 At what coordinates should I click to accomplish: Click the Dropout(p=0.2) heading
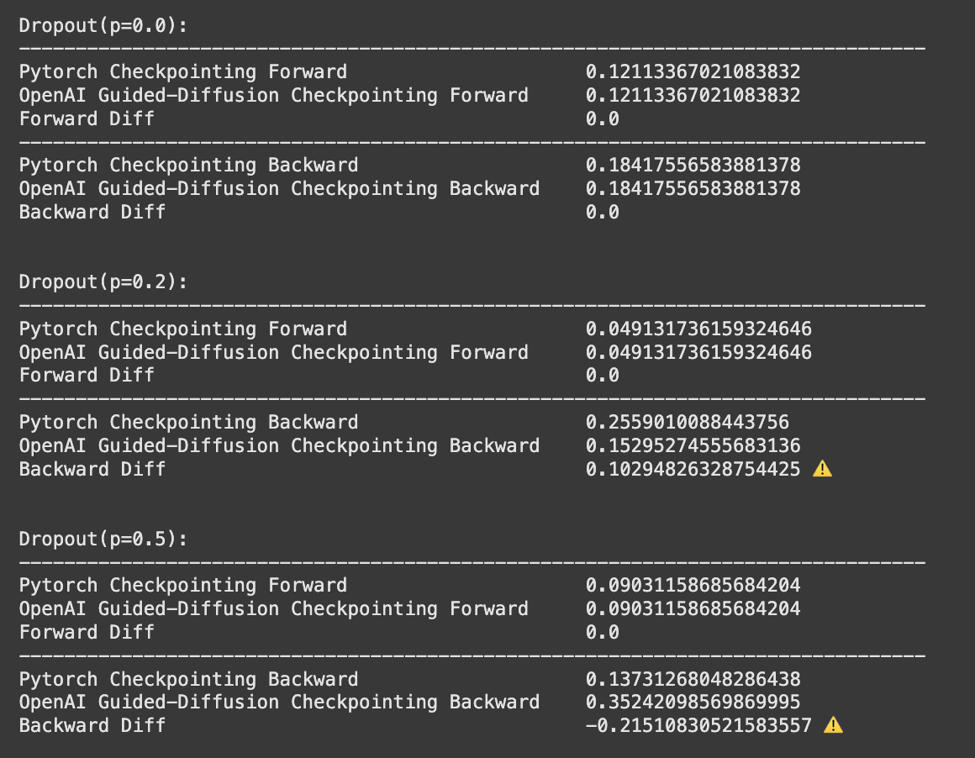[x=103, y=282]
